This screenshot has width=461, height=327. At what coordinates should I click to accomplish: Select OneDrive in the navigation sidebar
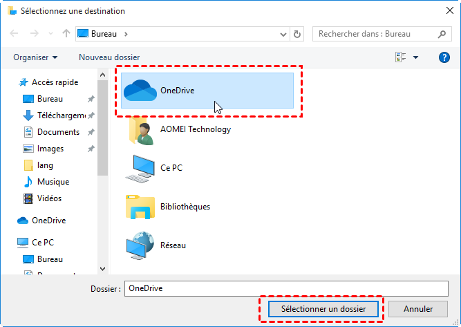(41, 221)
